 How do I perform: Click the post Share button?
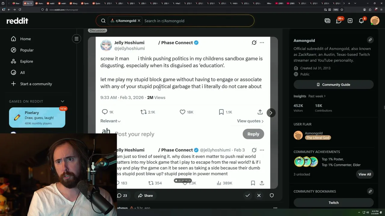click(145, 196)
